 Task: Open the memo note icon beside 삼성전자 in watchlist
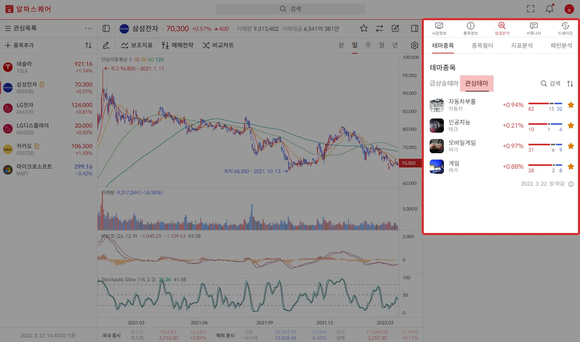coord(42,85)
